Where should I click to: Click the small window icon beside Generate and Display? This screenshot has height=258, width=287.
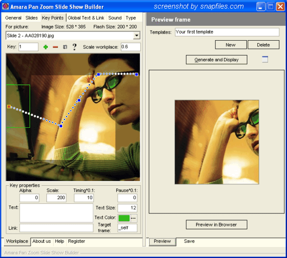265,59
